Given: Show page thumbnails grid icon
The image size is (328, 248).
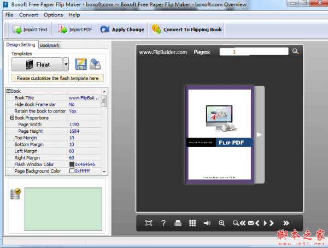Looking at the screenshot, I should point(192,223).
